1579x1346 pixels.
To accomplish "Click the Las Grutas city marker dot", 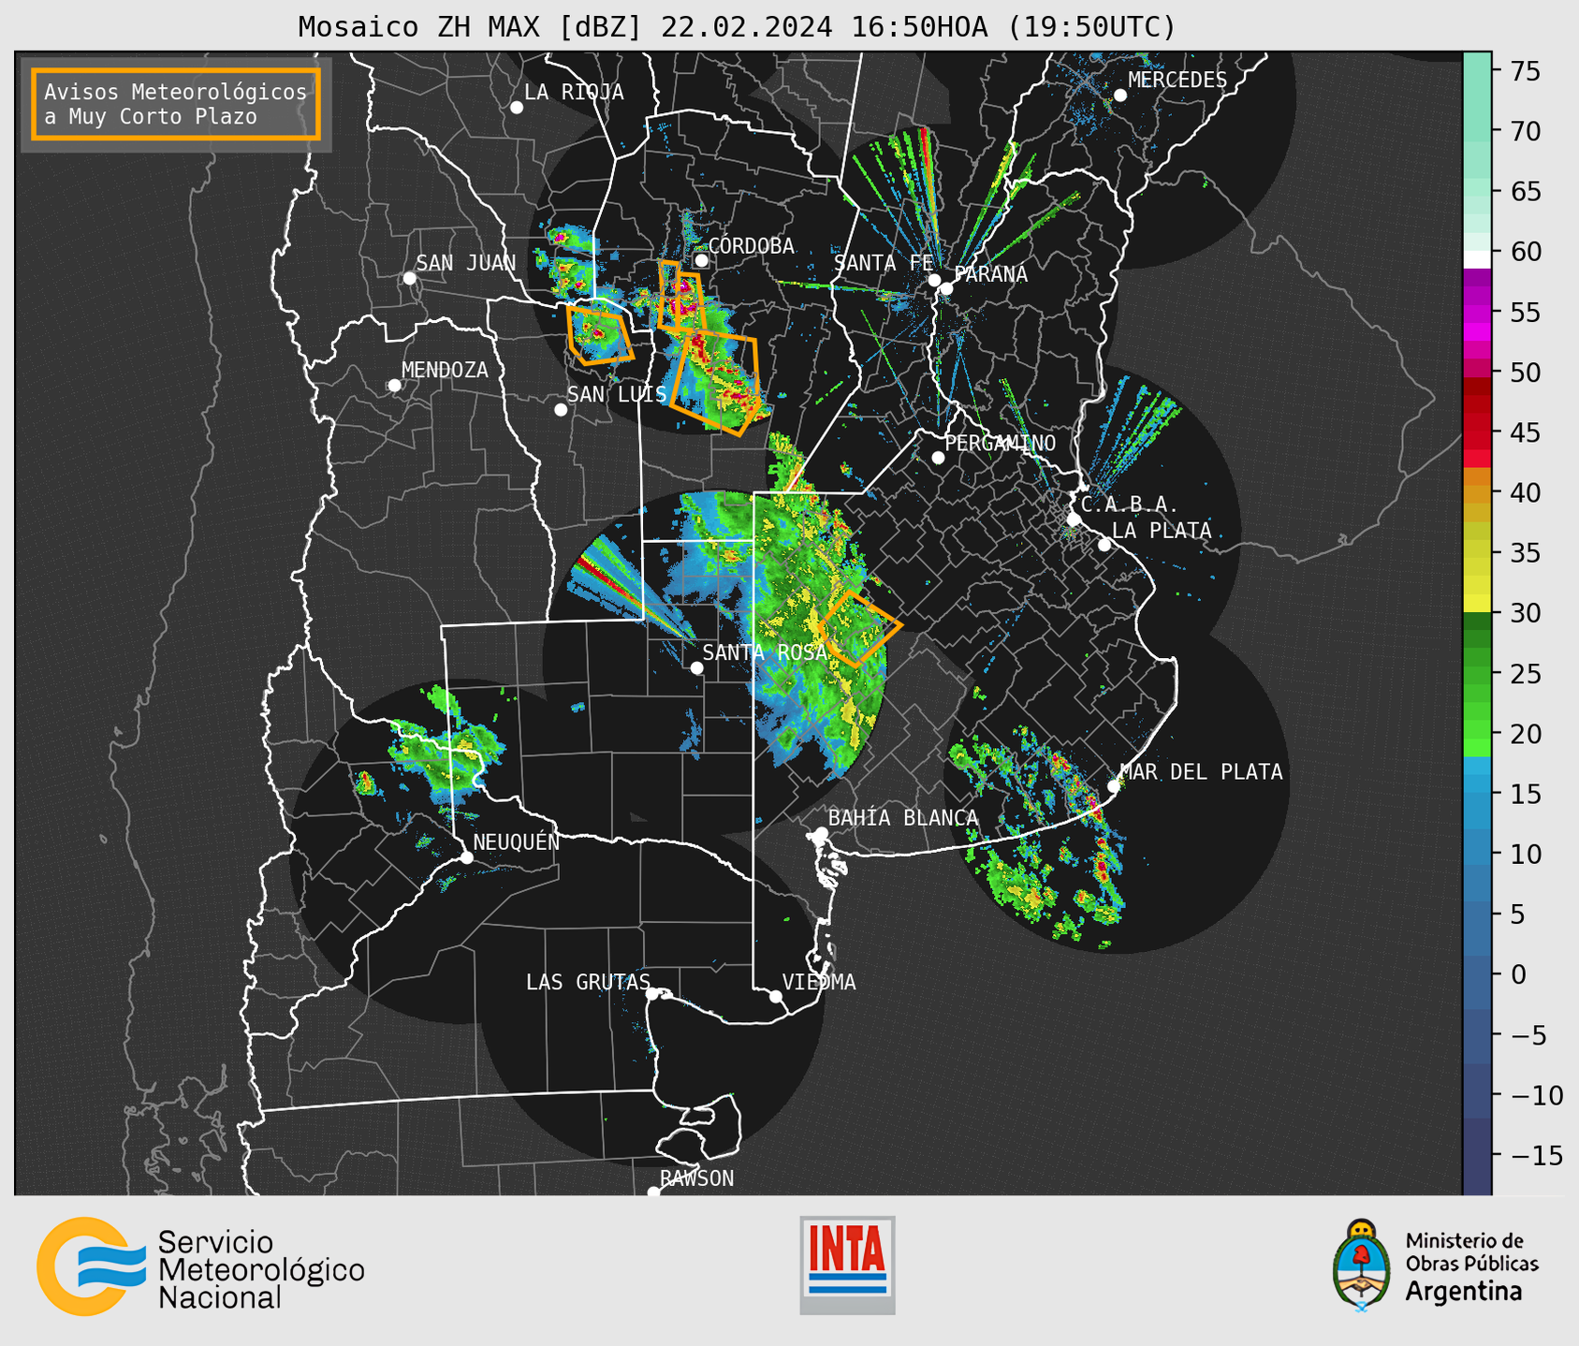I will coord(652,994).
